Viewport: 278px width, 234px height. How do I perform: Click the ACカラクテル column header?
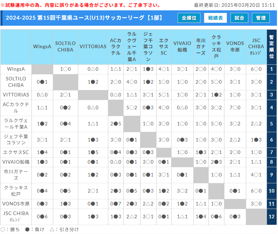[116, 47]
